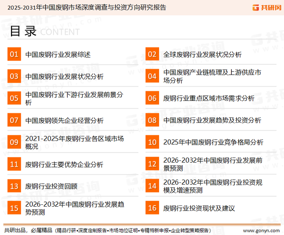Click the orange 10 number box
284x235 pixels.
(152, 142)
